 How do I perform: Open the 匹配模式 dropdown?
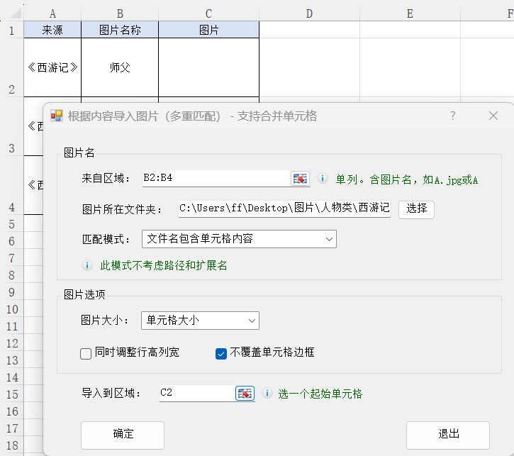pos(239,239)
